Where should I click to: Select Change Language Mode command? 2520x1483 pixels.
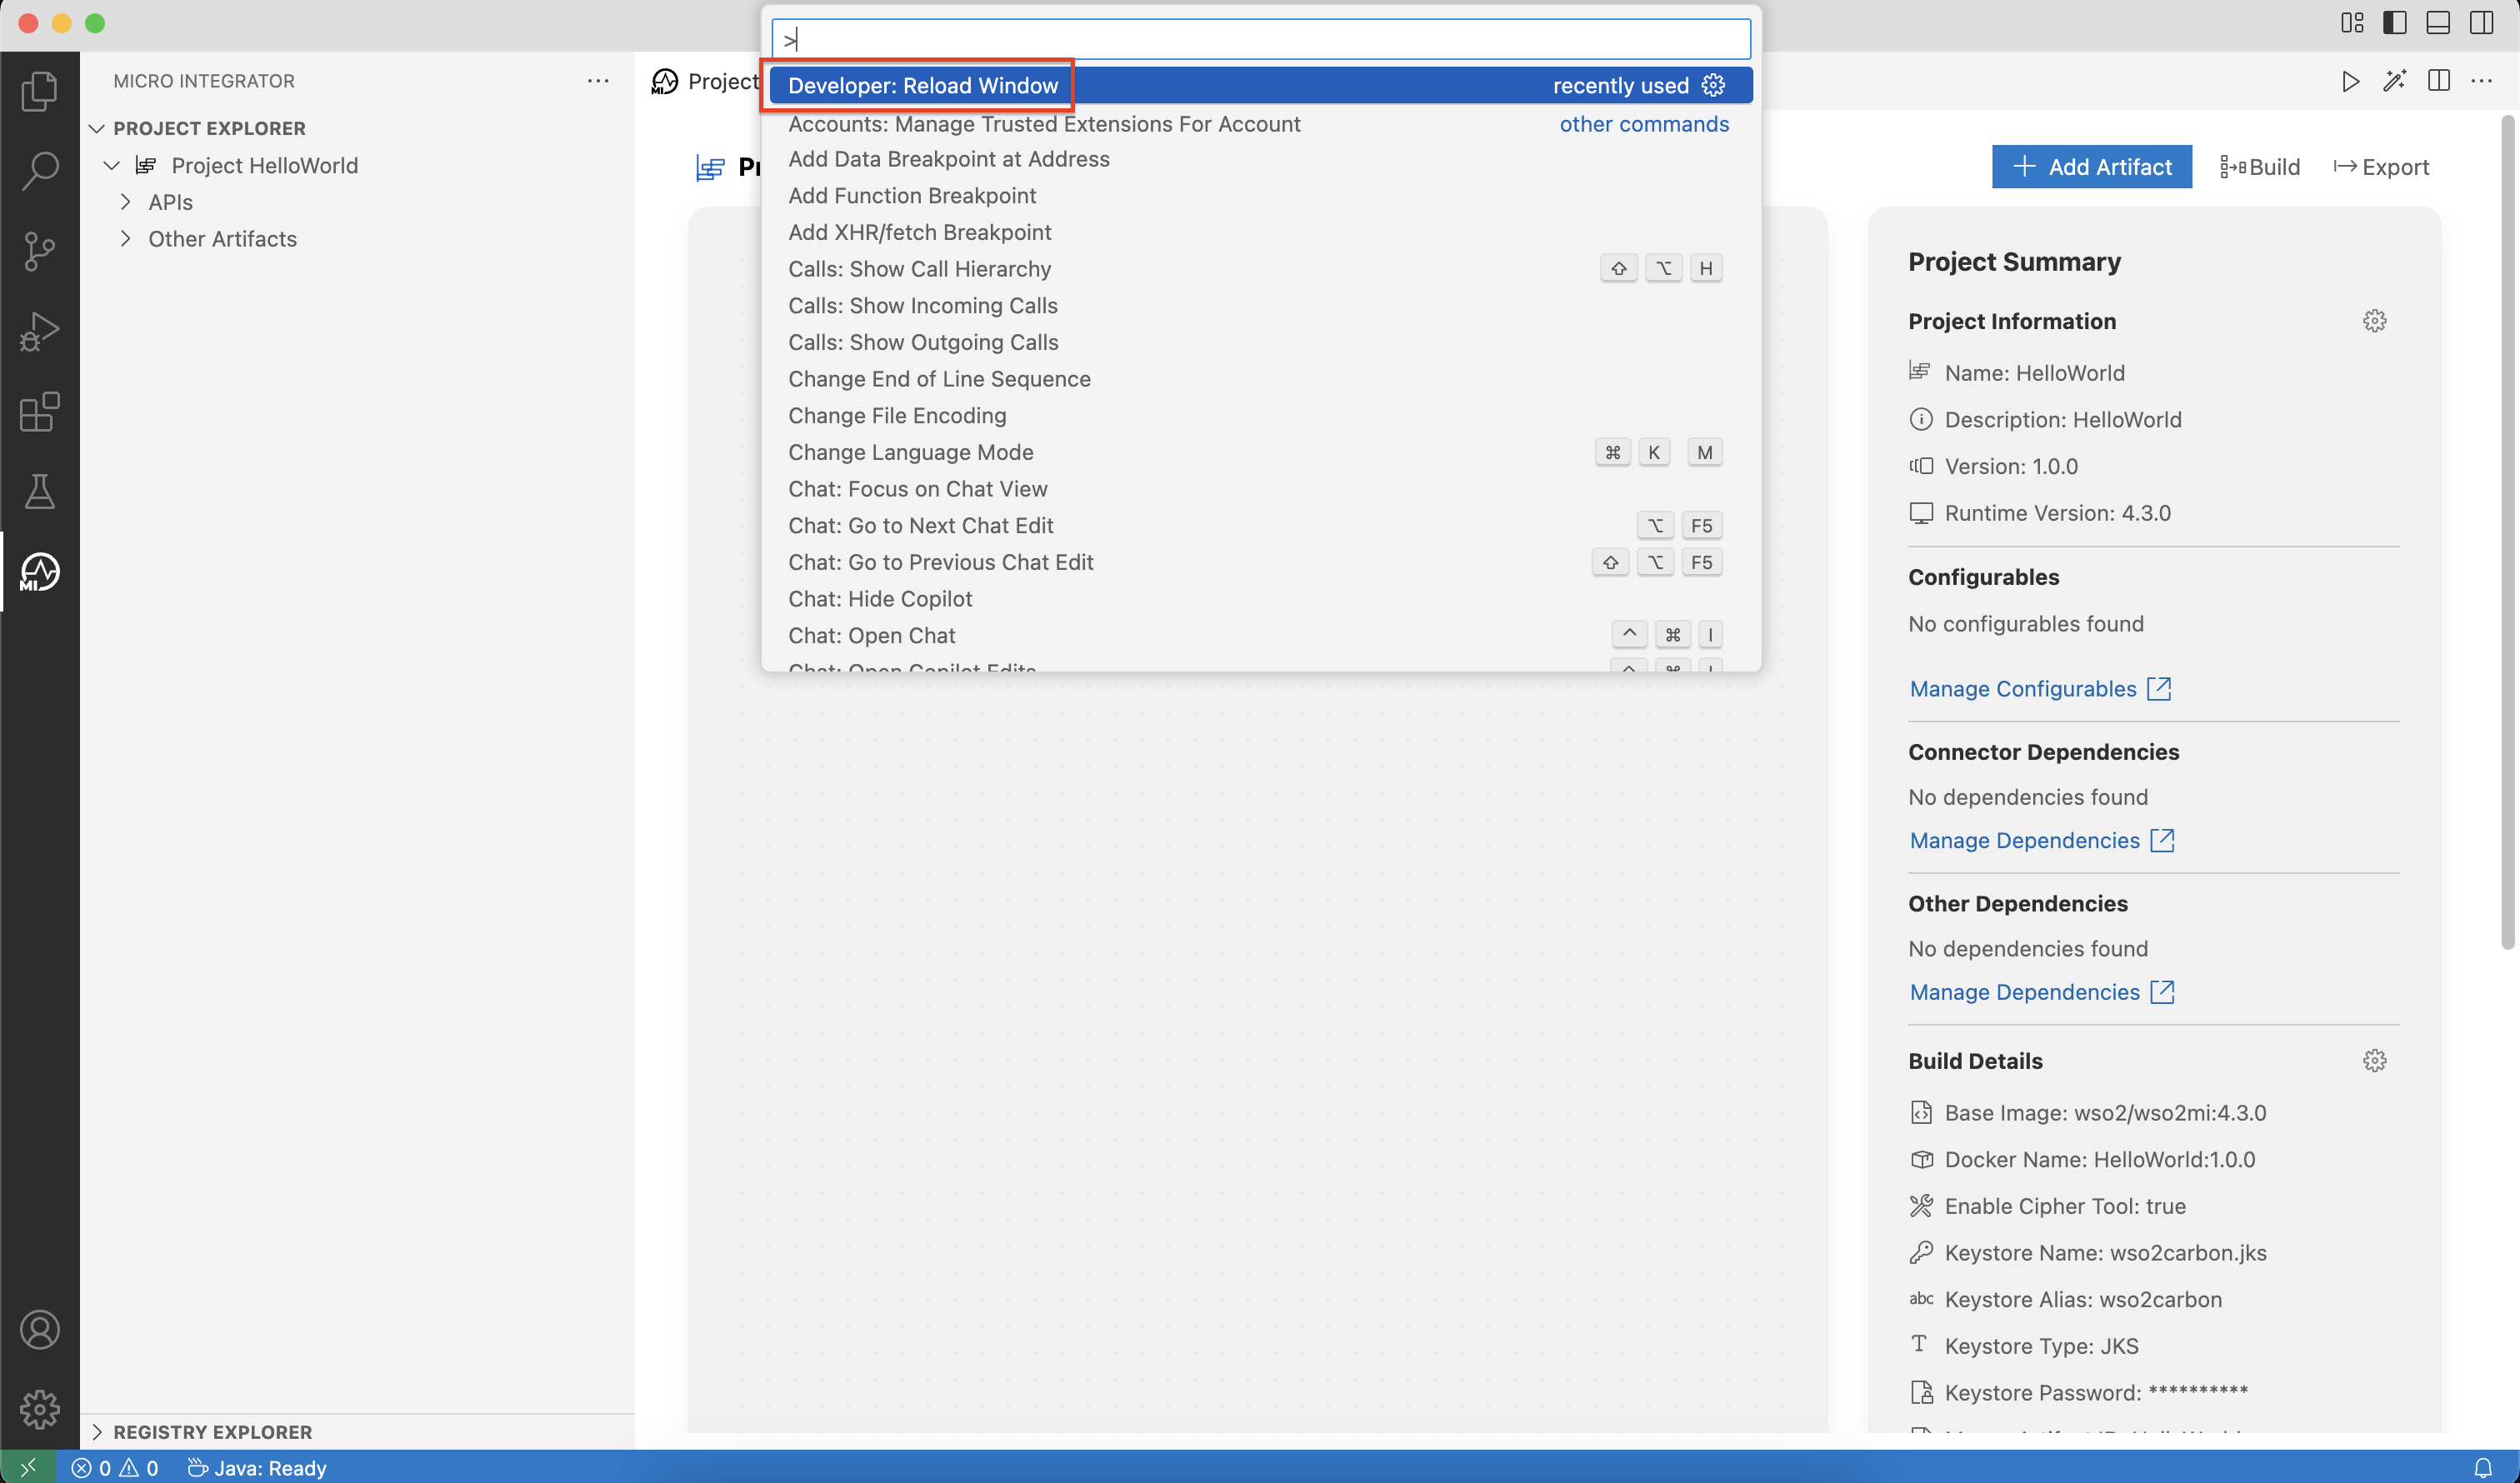point(910,452)
